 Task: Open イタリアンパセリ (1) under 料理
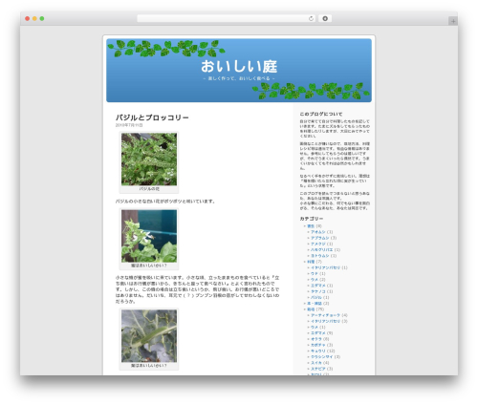(325, 267)
